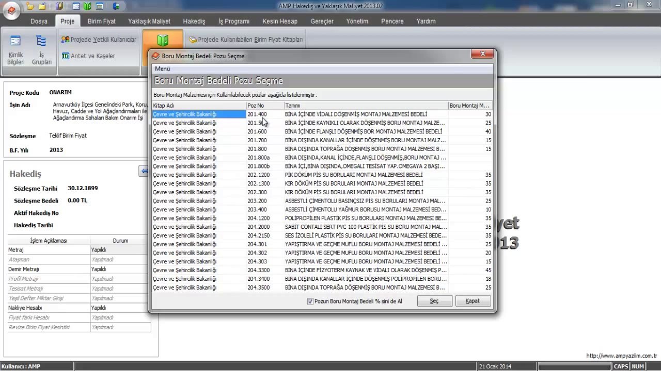Screen dimensions: 661x371
Task: Select the row with Poz No 202.300
Action: click(322, 192)
